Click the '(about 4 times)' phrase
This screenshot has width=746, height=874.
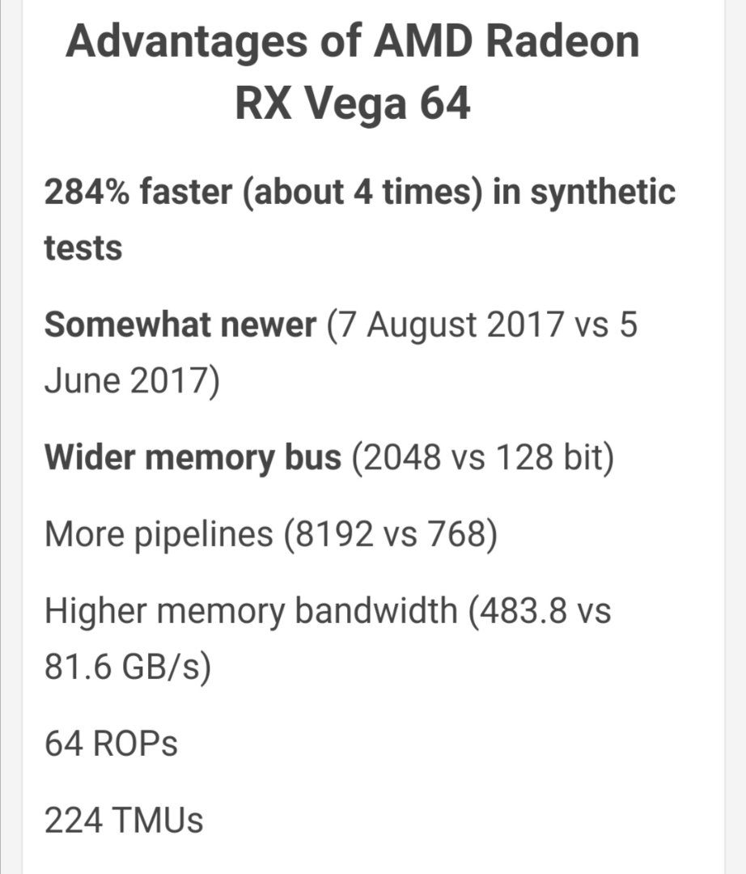[x=359, y=193]
